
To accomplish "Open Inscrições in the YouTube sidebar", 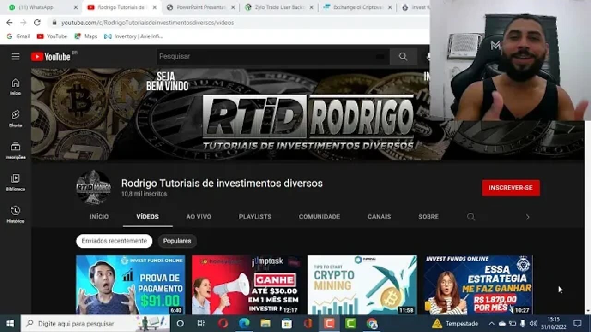I will 16,151.
